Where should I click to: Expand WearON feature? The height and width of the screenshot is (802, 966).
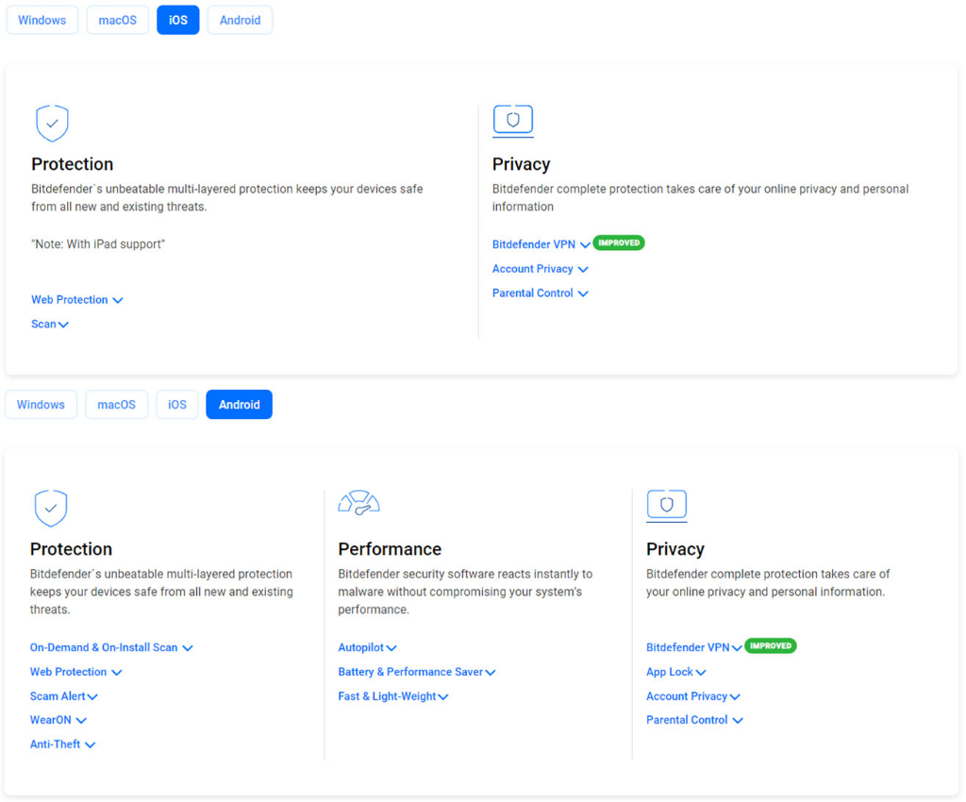pos(58,720)
